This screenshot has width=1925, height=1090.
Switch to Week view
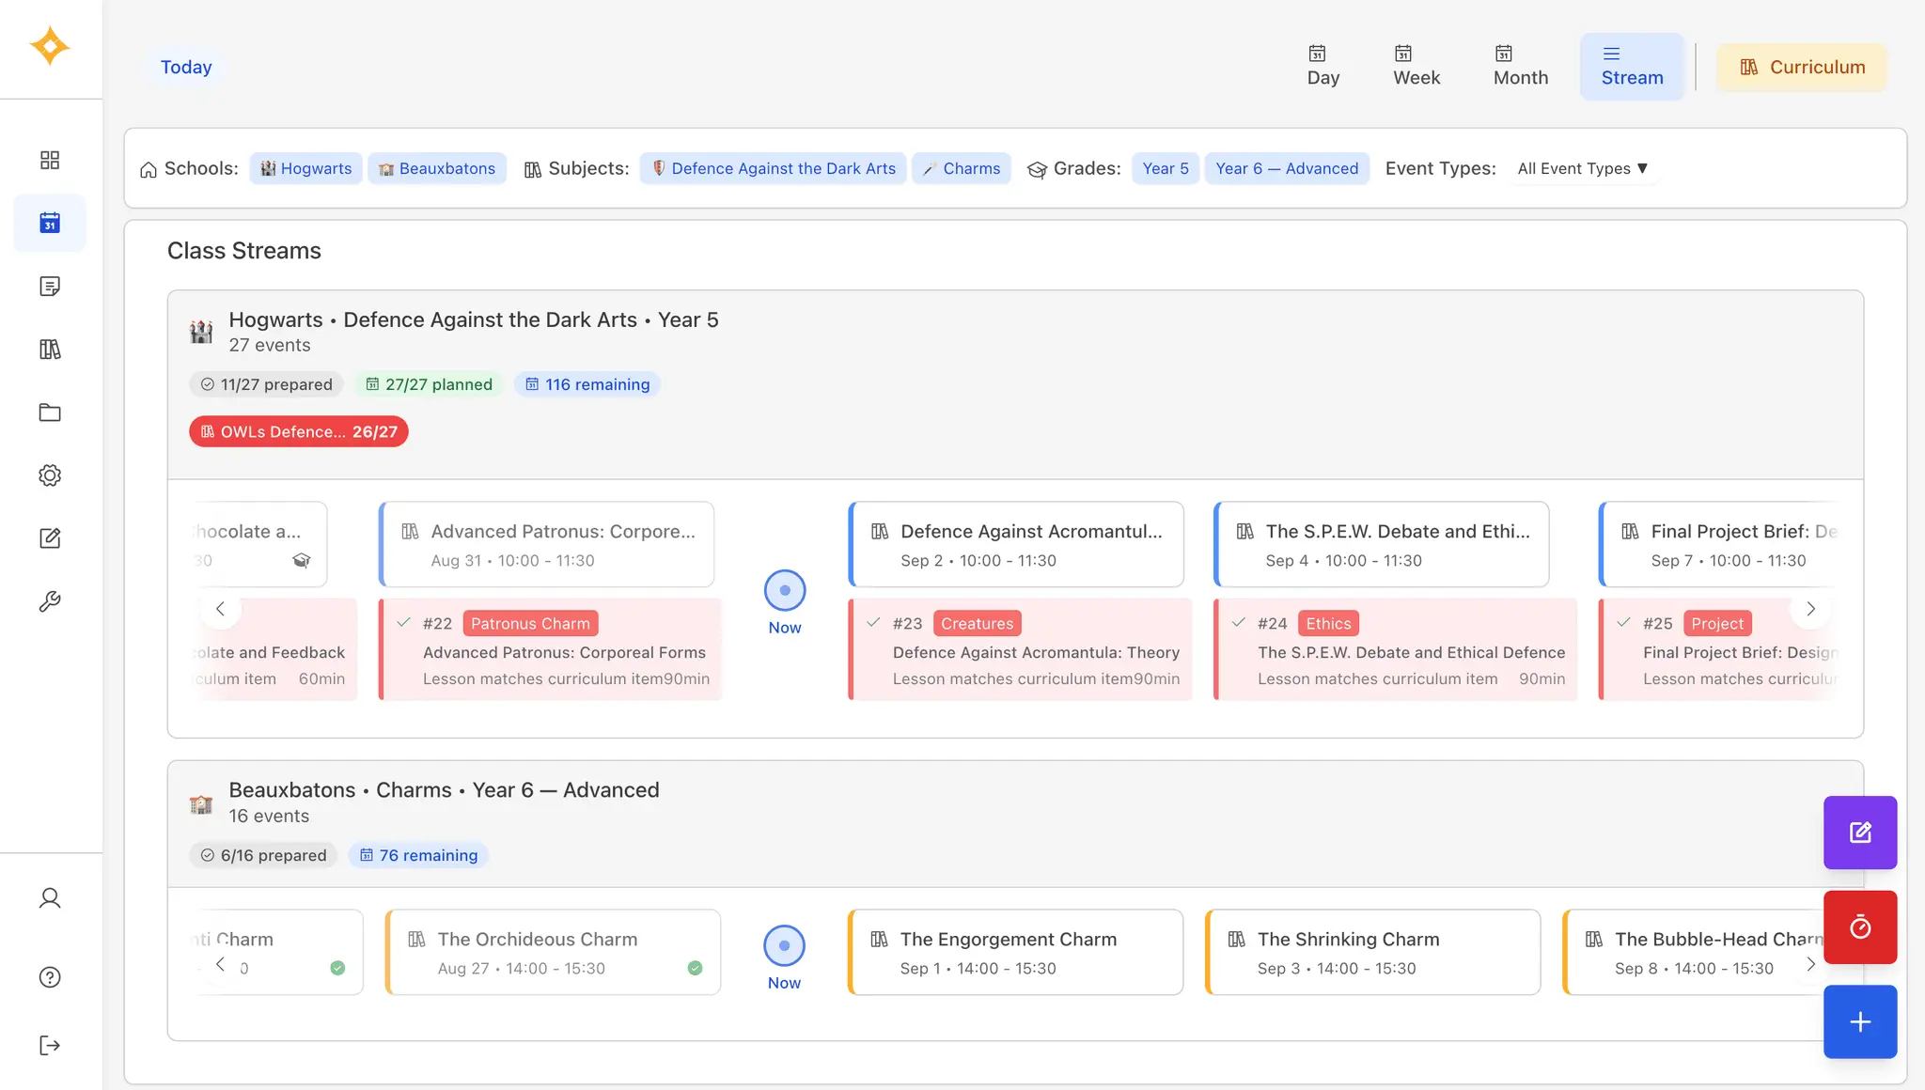[x=1416, y=67]
